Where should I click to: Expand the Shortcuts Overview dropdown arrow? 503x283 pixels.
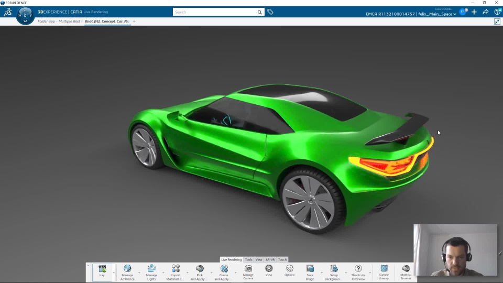[x=370, y=273]
